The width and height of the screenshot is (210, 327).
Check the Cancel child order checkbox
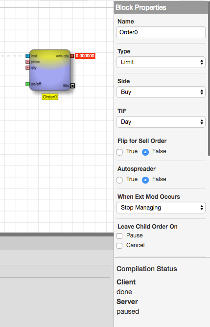click(119, 246)
